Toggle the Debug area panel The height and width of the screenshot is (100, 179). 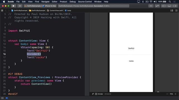[169, 6]
